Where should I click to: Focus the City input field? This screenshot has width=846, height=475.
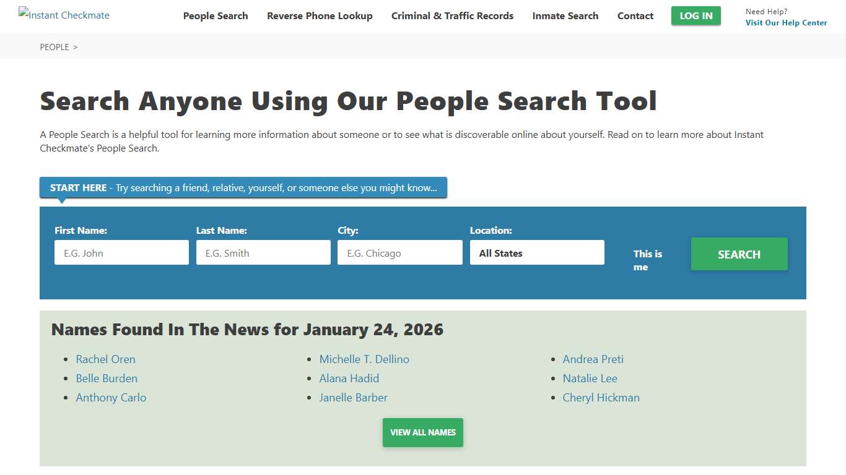(399, 252)
